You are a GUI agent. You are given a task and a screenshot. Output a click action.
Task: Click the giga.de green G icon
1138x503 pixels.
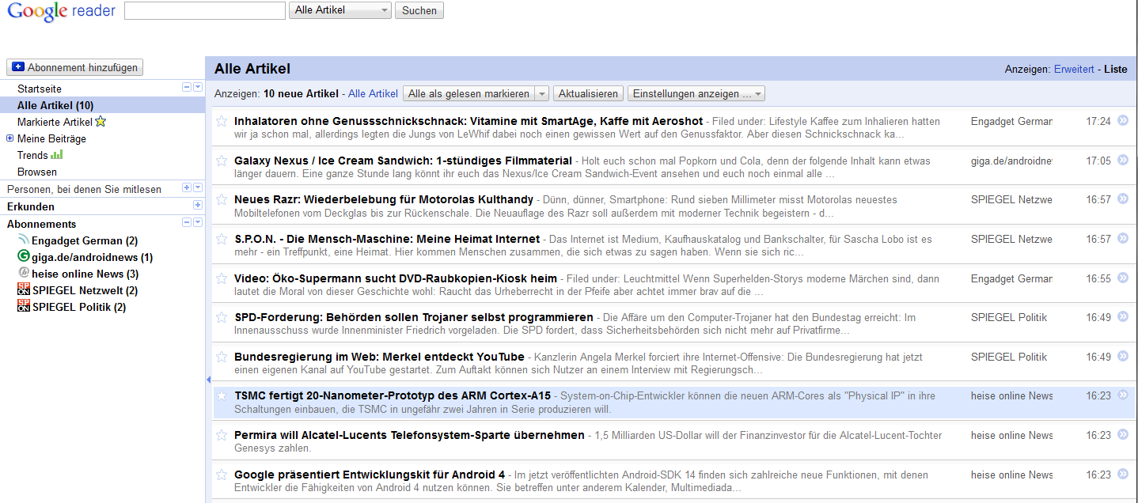(24, 257)
